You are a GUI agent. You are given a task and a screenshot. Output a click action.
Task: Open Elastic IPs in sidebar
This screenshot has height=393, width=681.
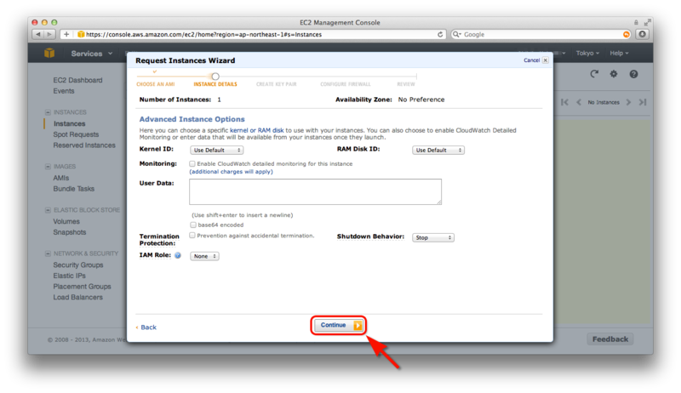(x=70, y=276)
